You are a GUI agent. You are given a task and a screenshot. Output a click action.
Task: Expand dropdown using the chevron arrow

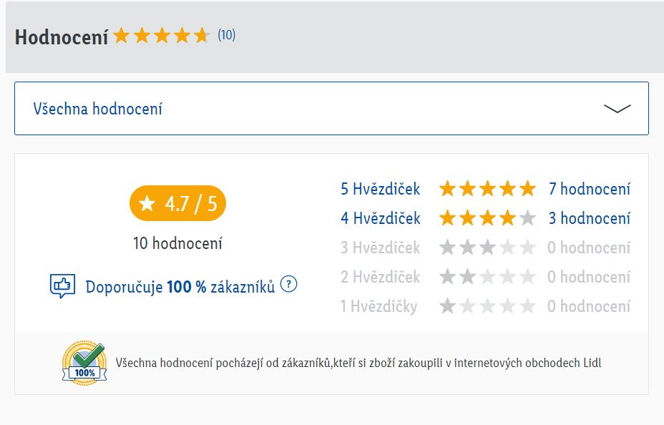click(x=617, y=109)
